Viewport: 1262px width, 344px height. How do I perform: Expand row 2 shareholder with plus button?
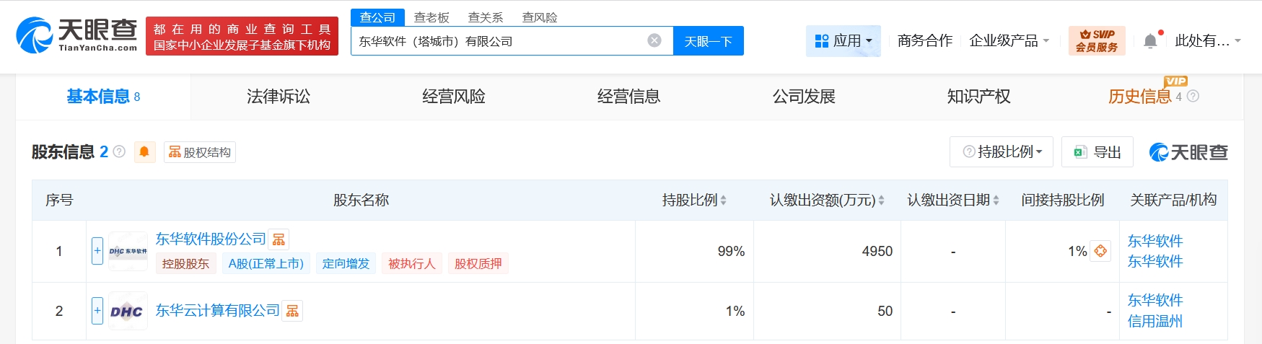point(97,311)
